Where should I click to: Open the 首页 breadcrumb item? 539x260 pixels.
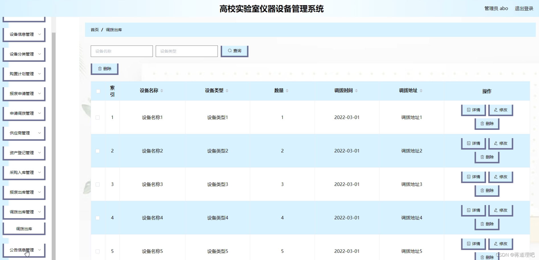94,30
